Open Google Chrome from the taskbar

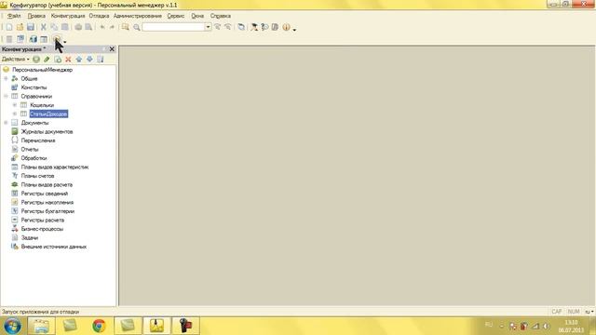(99, 327)
